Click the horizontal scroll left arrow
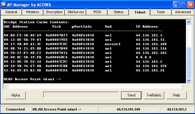 (x=6, y=86)
